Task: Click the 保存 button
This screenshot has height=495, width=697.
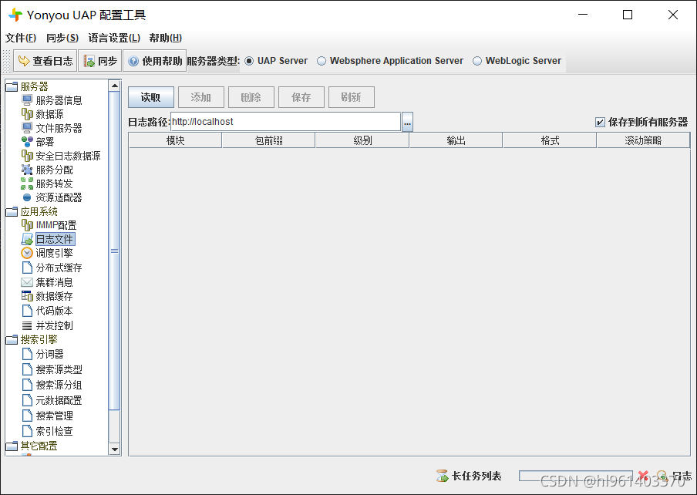Action: point(301,97)
